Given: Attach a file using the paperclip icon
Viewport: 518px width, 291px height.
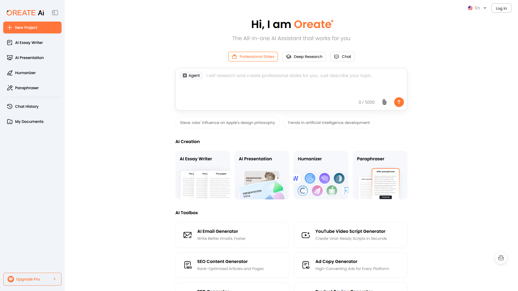Looking at the screenshot, I should pos(384,102).
